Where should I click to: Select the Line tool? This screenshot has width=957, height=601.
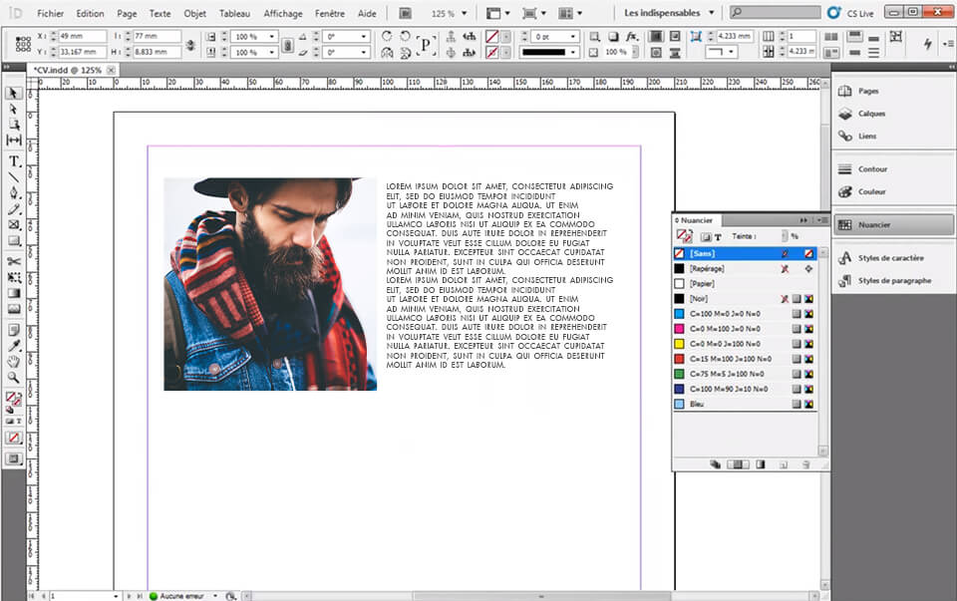point(14,176)
